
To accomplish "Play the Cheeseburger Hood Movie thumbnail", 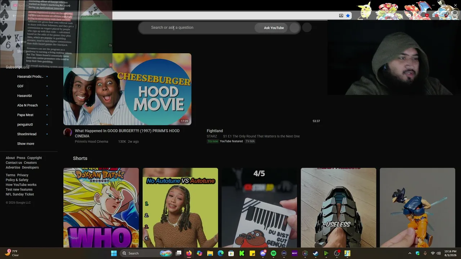I will 127,89.
